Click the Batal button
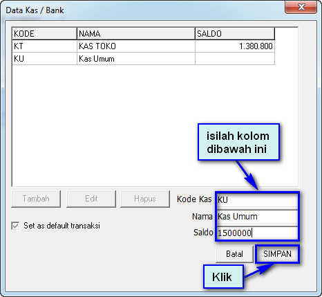Screen dimensions: 322x297 point(234,254)
